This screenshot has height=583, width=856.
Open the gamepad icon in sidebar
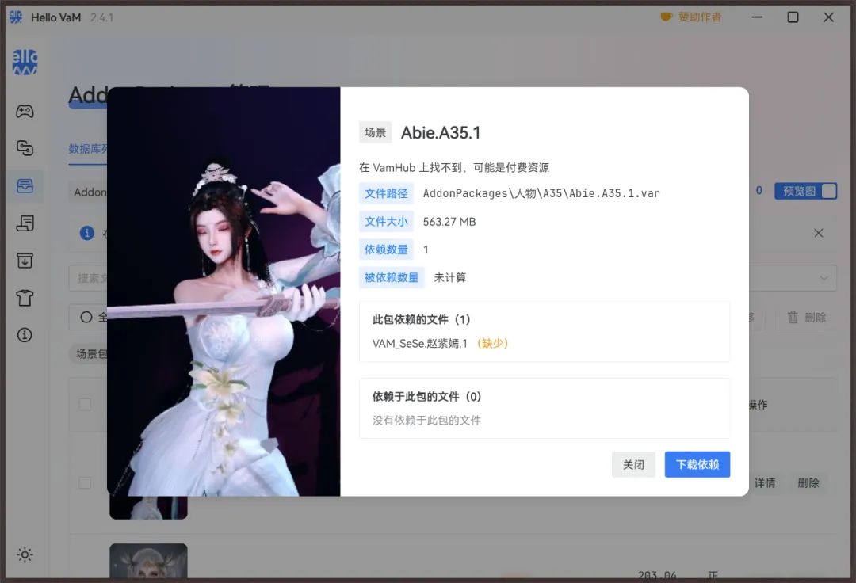click(25, 111)
